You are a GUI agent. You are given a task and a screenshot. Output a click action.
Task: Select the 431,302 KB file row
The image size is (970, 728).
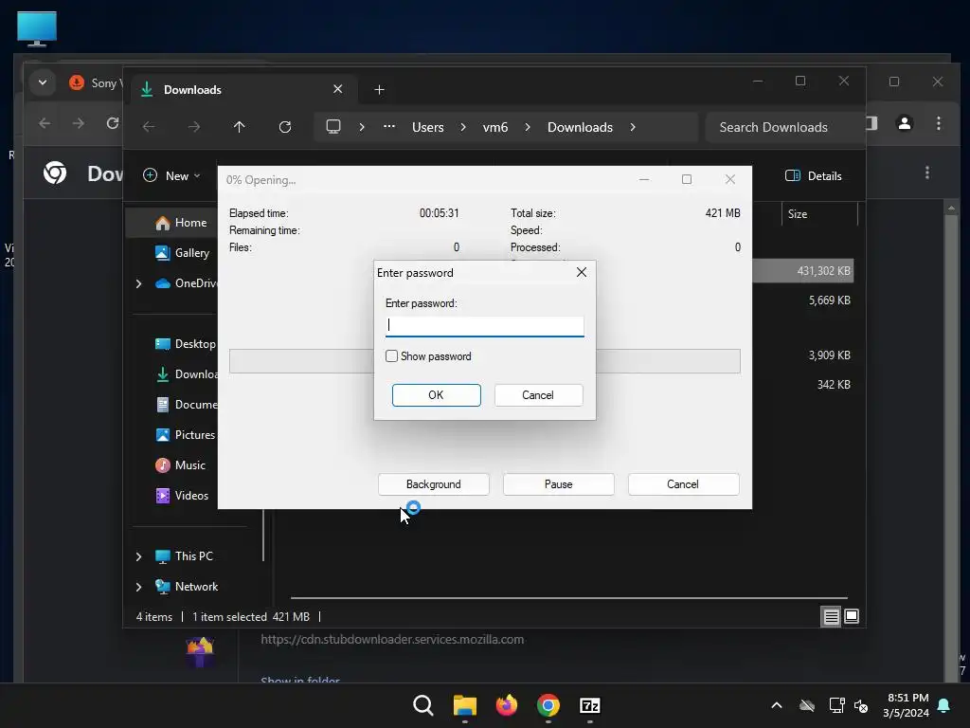click(803, 270)
